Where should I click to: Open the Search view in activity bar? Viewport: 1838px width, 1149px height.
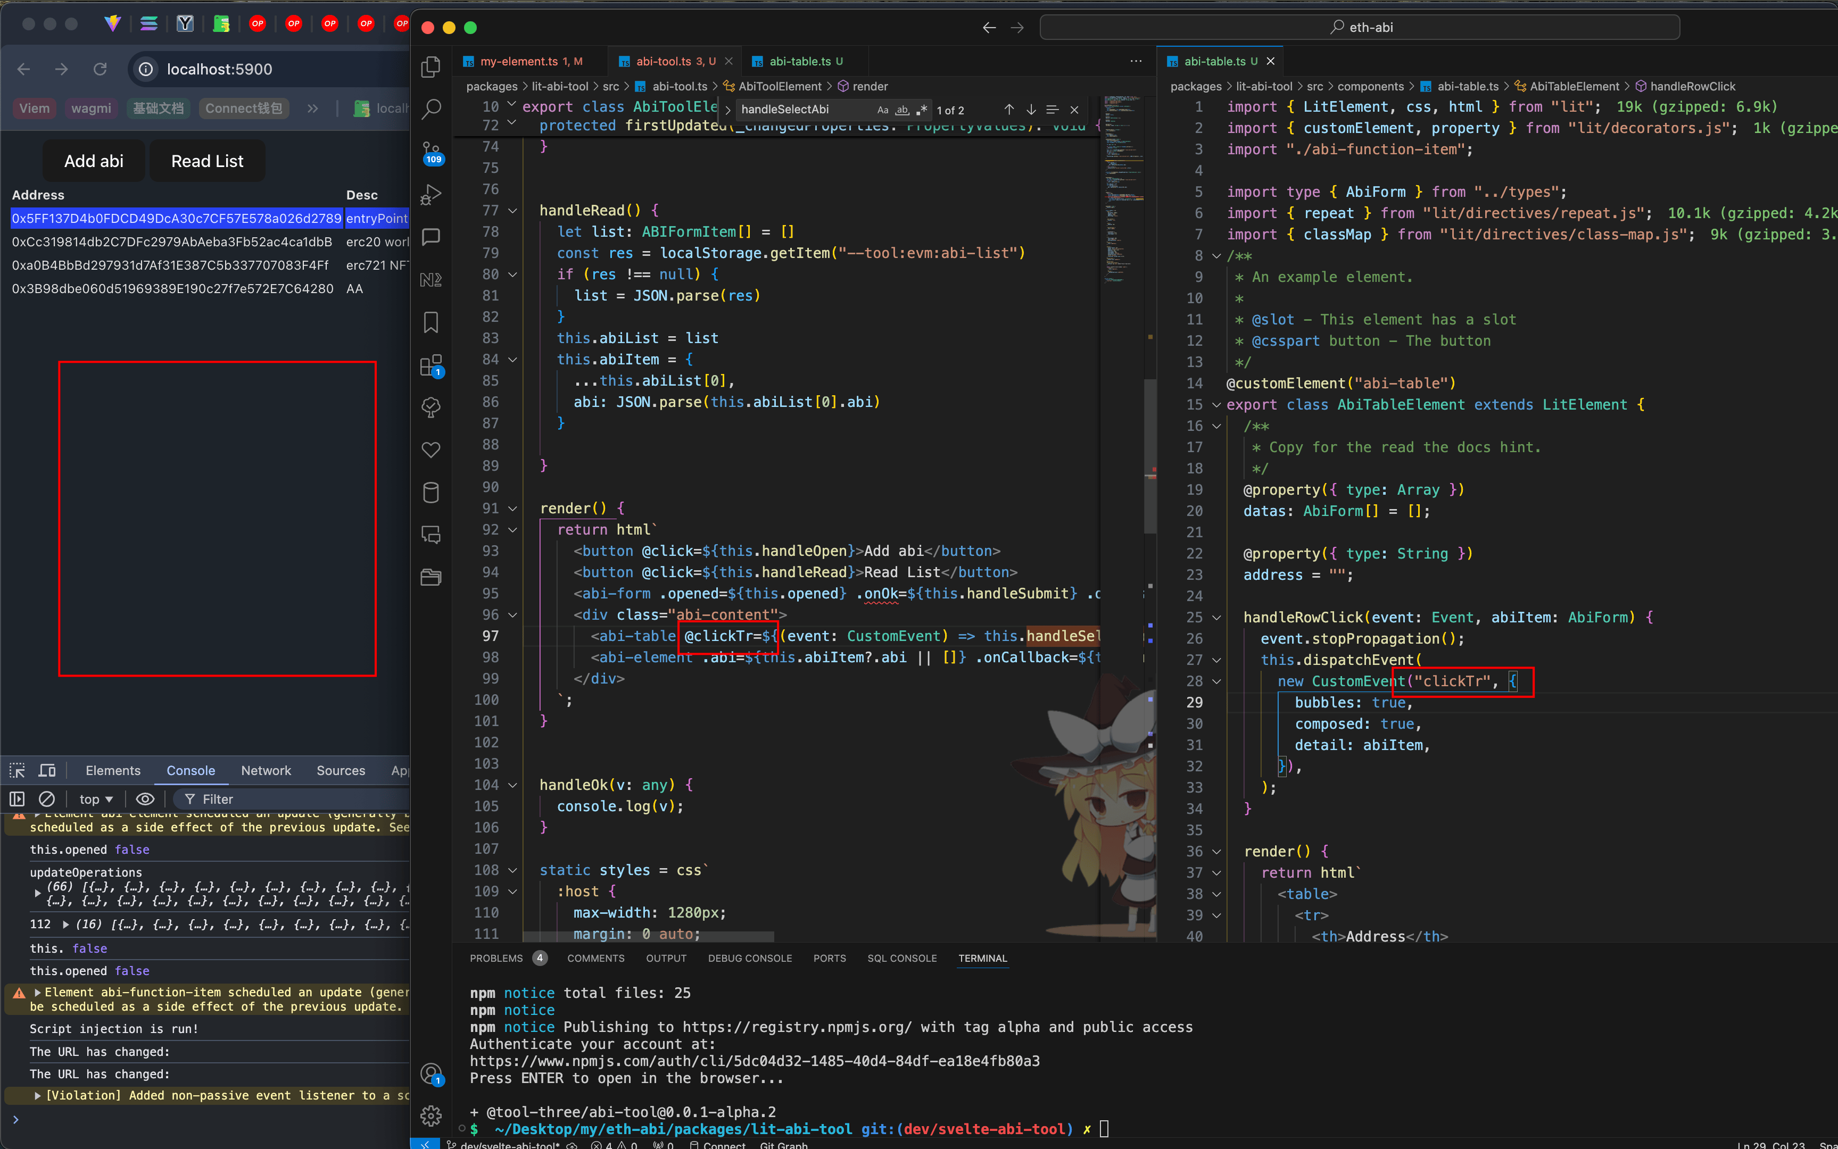point(431,110)
